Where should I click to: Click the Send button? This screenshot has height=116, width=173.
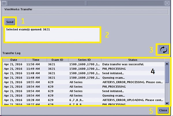pyautogui.click(x=10, y=22)
